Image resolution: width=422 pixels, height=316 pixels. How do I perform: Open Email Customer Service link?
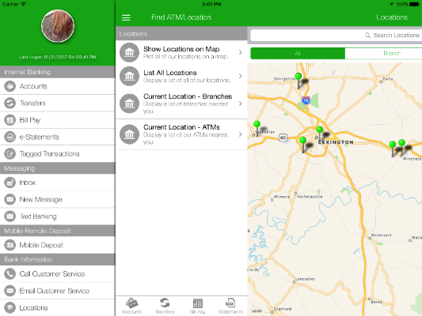point(58,291)
